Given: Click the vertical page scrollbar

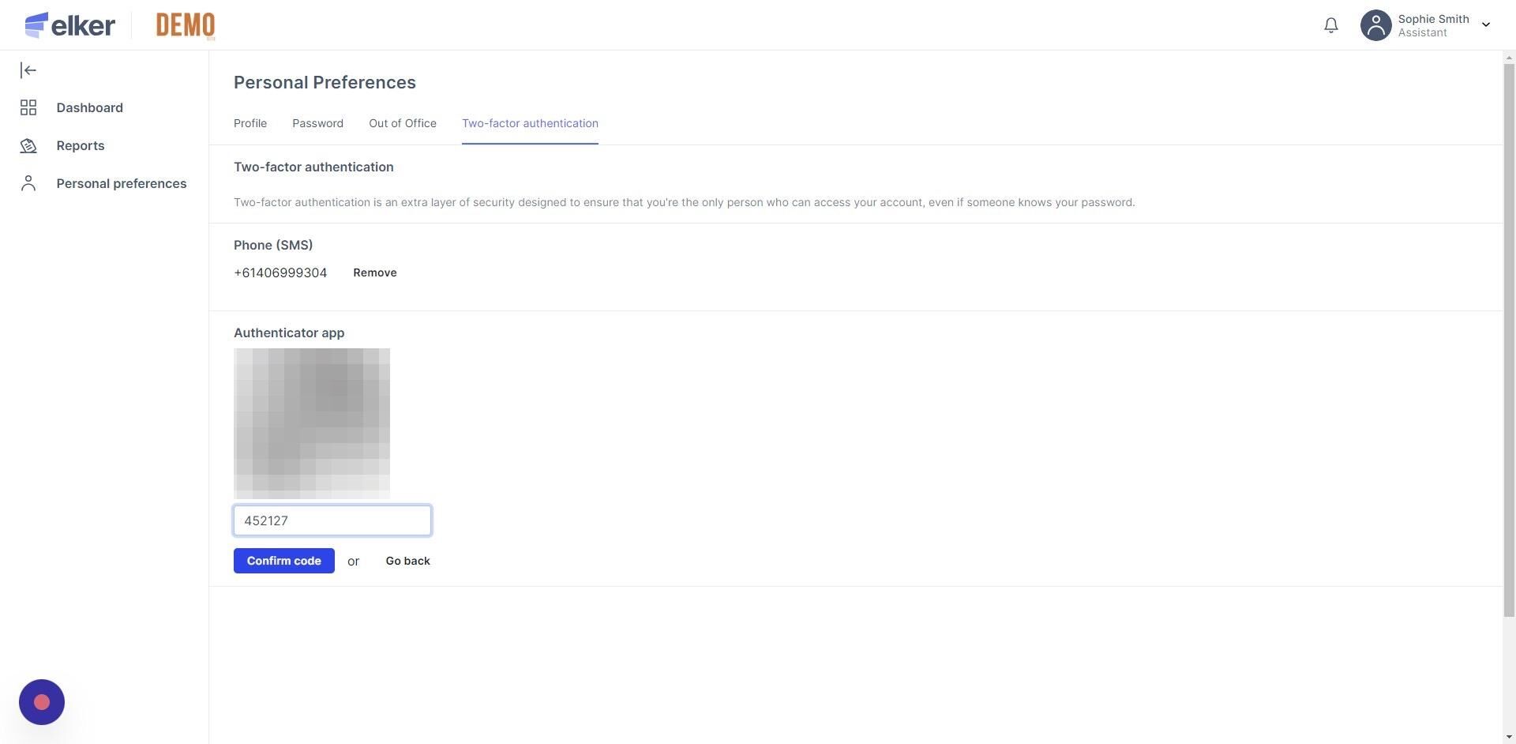Looking at the screenshot, I should coord(1509,340).
